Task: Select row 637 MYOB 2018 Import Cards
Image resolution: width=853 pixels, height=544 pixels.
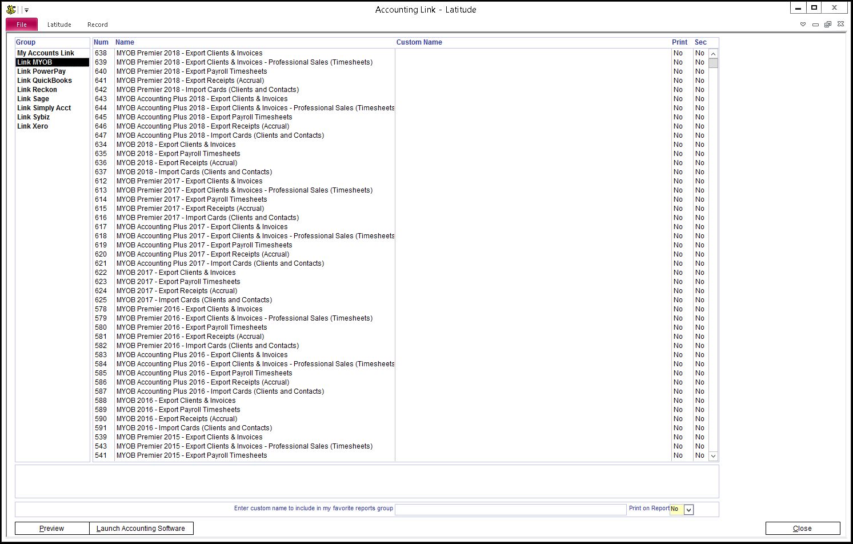Action: tap(400, 172)
